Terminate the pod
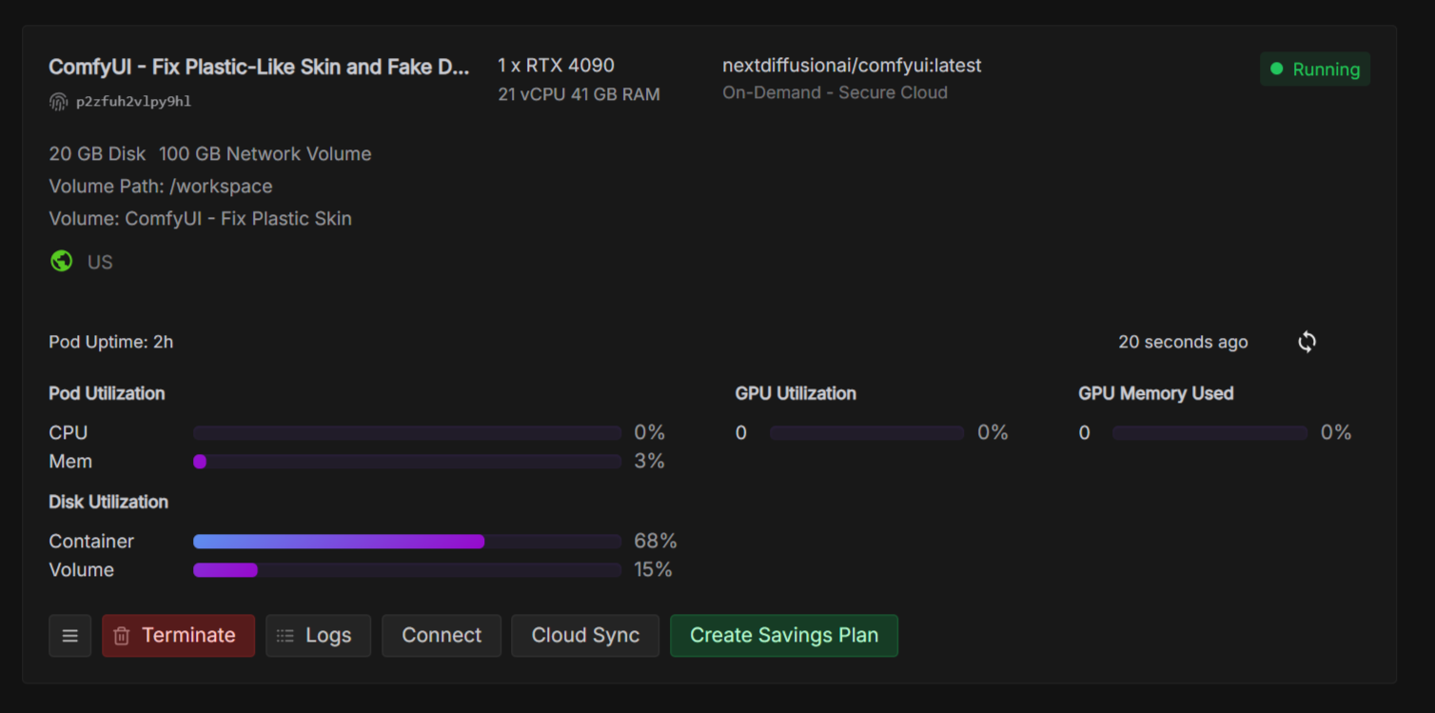This screenshot has height=713, width=1435. (x=179, y=636)
